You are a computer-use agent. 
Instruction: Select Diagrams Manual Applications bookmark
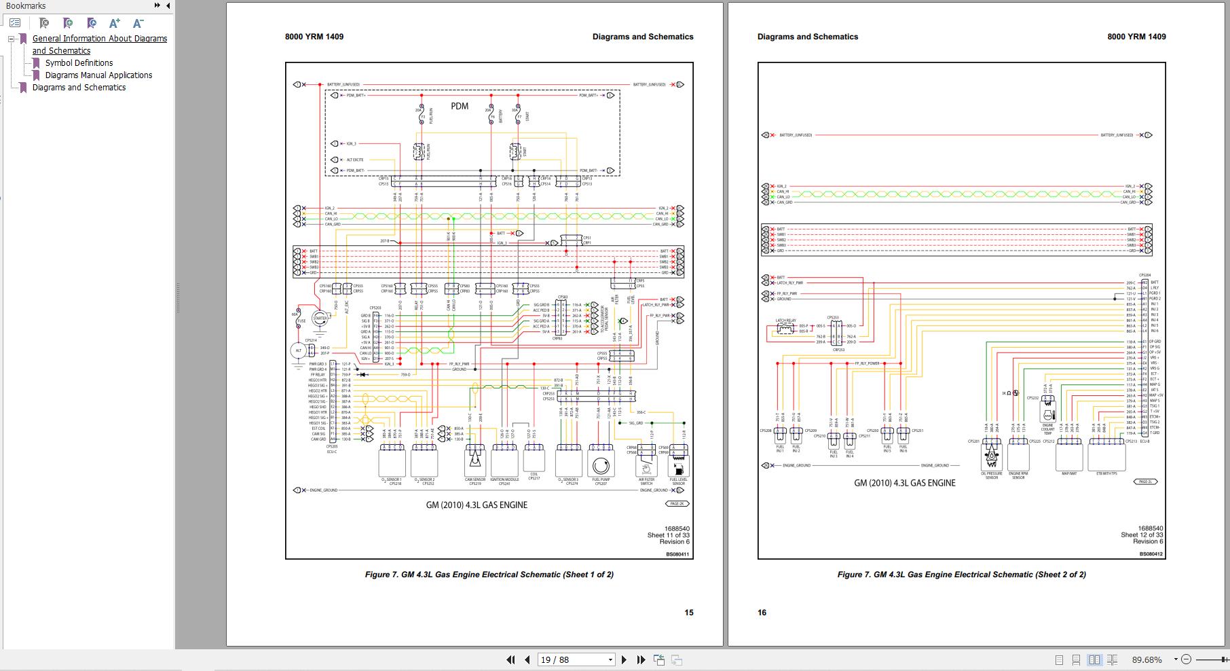pyautogui.click(x=98, y=75)
